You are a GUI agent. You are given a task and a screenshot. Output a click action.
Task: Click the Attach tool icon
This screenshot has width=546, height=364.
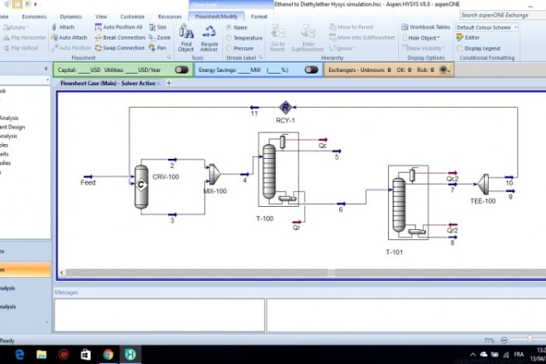[54, 26]
